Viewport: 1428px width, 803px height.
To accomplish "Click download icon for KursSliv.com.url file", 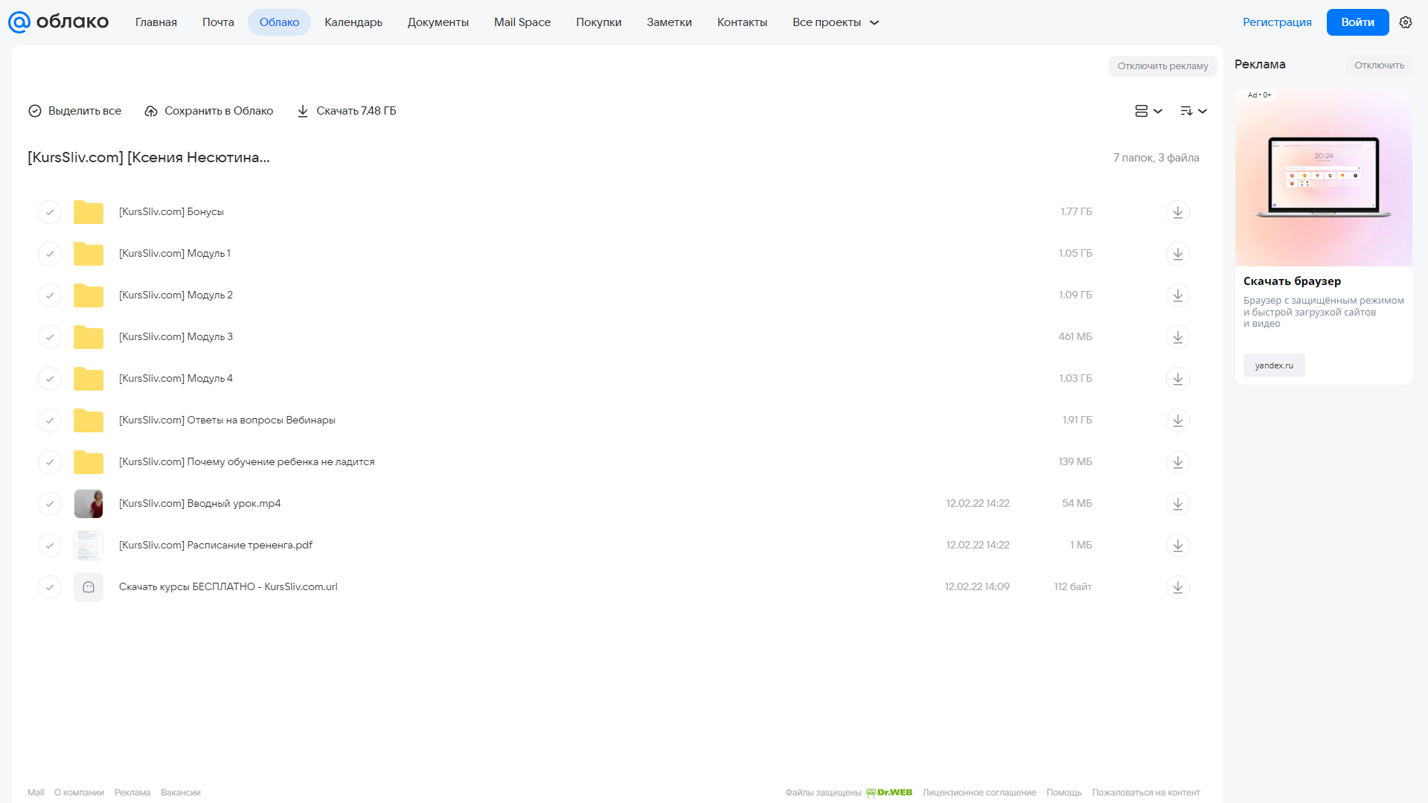I will pos(1177,587).
